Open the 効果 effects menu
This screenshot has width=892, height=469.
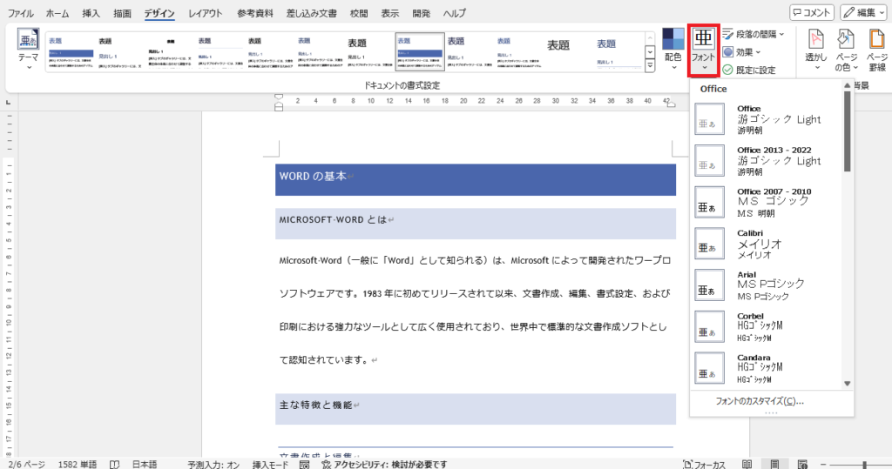742,52
